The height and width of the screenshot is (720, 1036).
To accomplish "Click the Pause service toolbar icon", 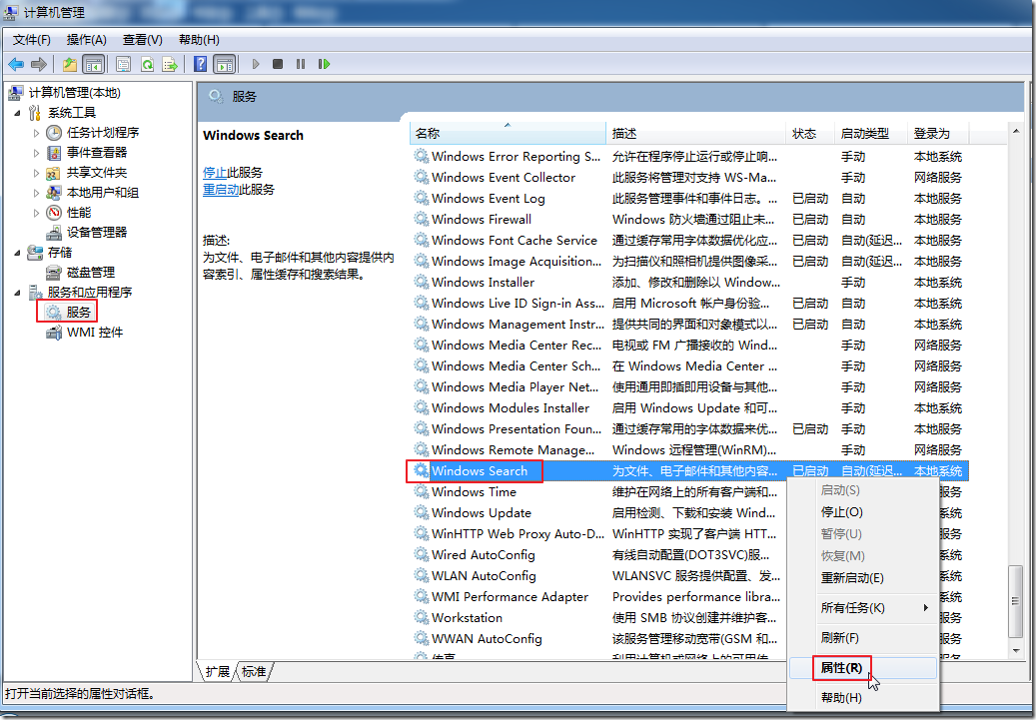I will 301,64.
